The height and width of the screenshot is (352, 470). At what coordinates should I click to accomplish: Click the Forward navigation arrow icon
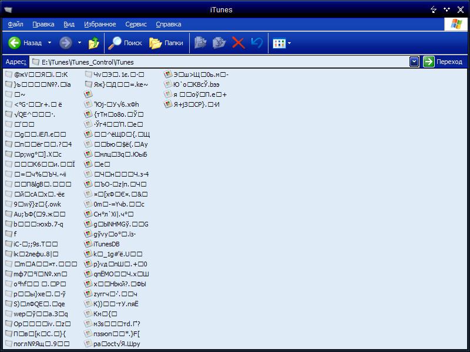click(x=65, y=43)
